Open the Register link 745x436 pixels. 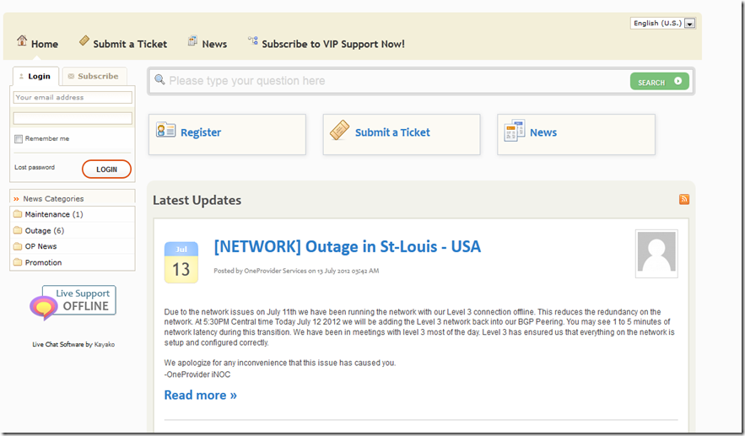(201, 132)
